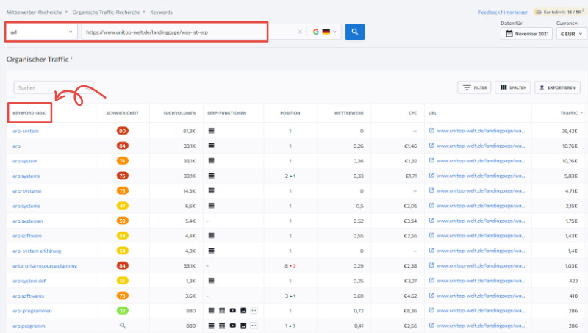
Task: Click the 26,42K traffic value
Action: click(569, 131)
